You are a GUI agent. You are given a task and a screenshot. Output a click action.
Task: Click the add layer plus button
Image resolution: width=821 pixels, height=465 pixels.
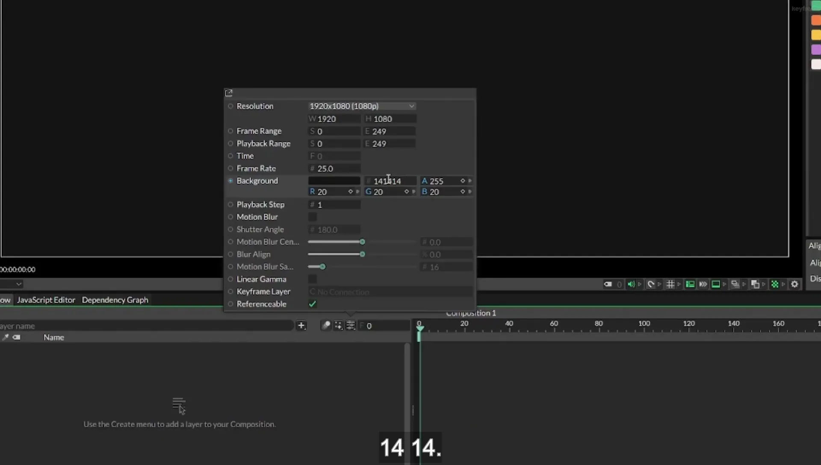pos(301,326)
